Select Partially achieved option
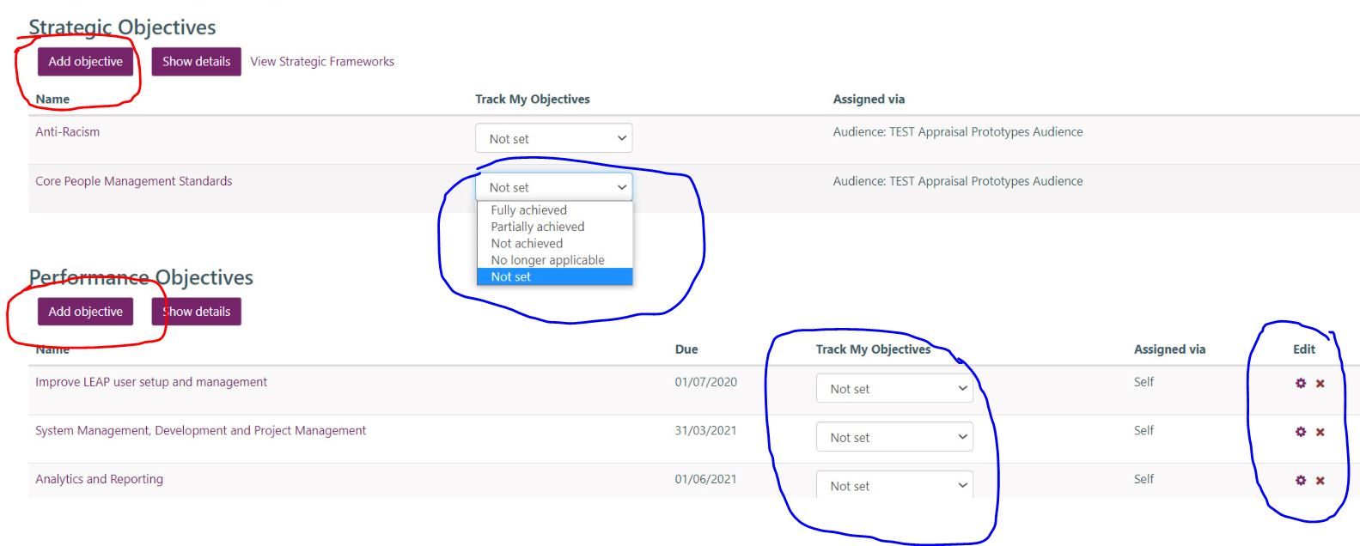The width and height of the screenshot is (1360, 546). tap(537, 227)
